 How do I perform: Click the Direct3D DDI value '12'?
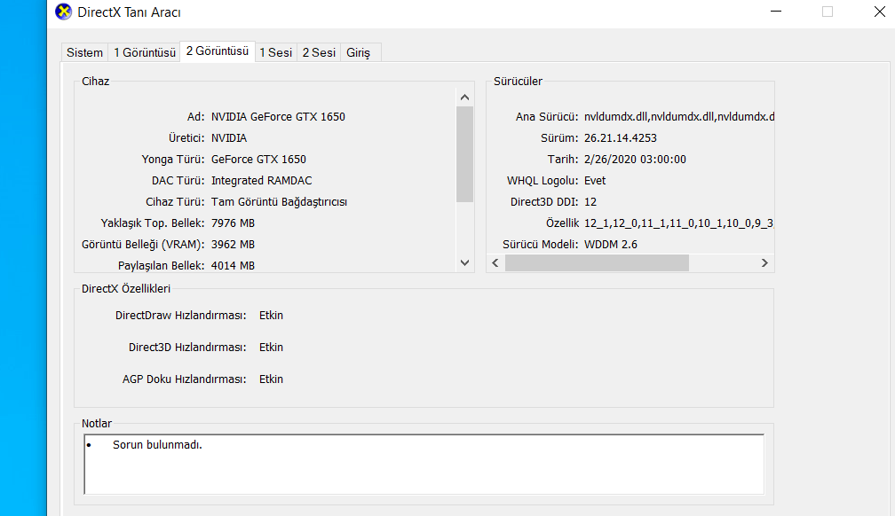pyautogui.click(x=590, y=202)
